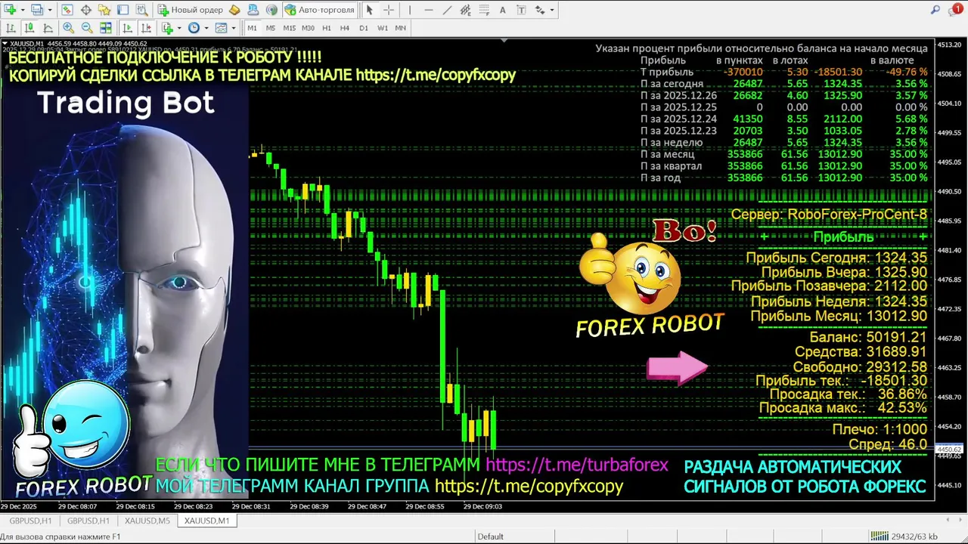The width and height of the screenshot is (968, 544).
Task: Open the MetaEditor yellow book icon
Action: click(x=234, y=10)
